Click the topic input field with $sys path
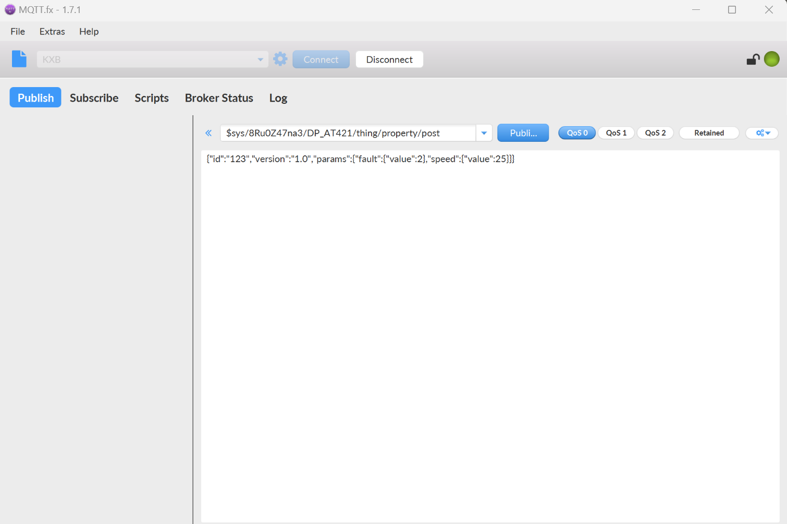 [x=348, y=133]
